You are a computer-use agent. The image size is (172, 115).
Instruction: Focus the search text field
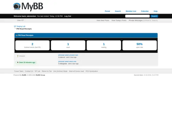pos(137,16)
